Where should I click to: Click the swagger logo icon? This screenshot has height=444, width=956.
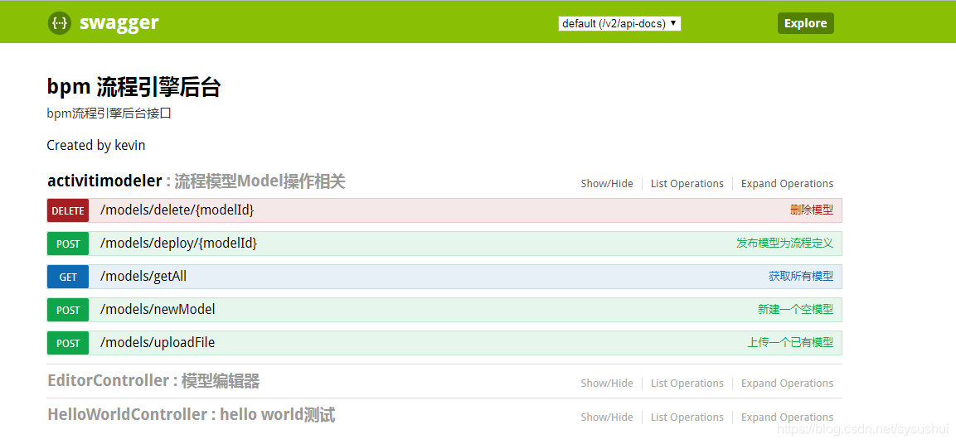[x=60, y=23]
